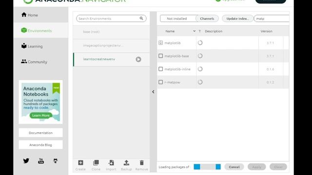Select the learntocreatnewenv environment
The height and width of the screenshot is (175, 312).
(x=111, y=59)
